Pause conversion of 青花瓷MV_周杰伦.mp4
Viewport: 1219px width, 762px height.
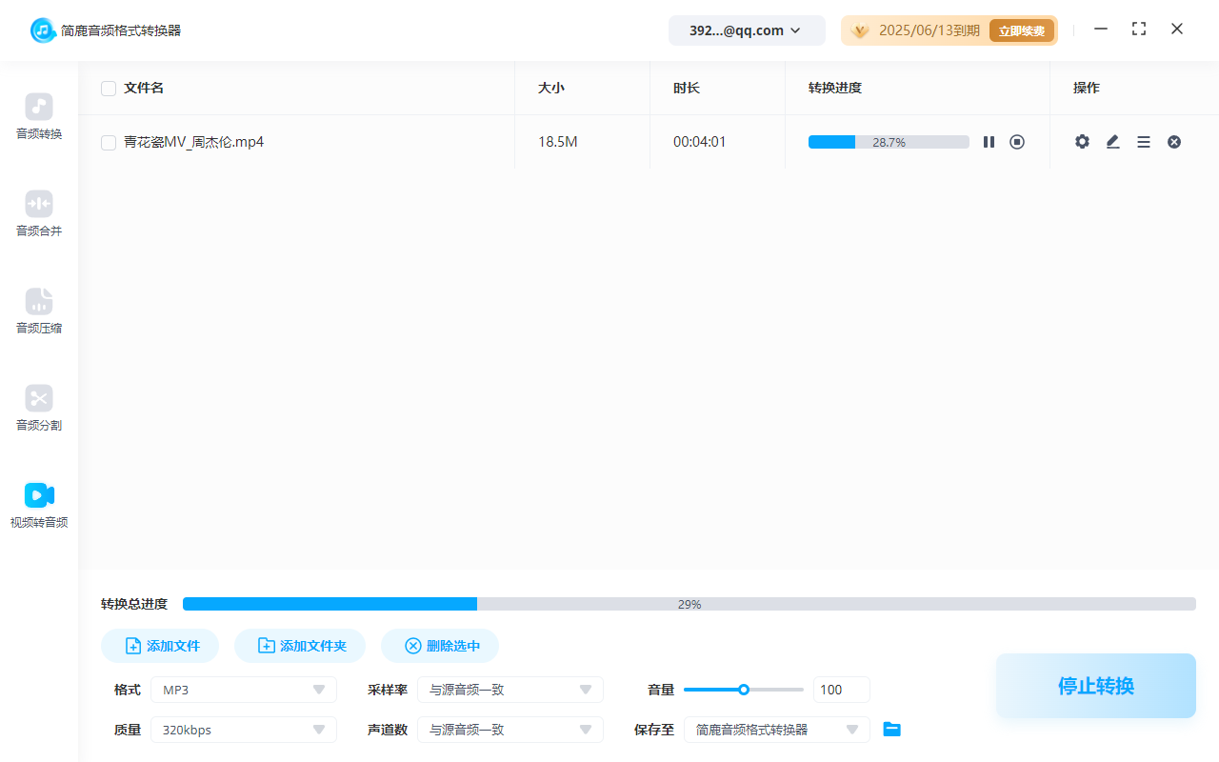pos(989,141)
